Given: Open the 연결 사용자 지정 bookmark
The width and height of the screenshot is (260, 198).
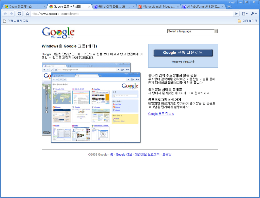Looking at the screenshot, I should click(x=16, y=21).
